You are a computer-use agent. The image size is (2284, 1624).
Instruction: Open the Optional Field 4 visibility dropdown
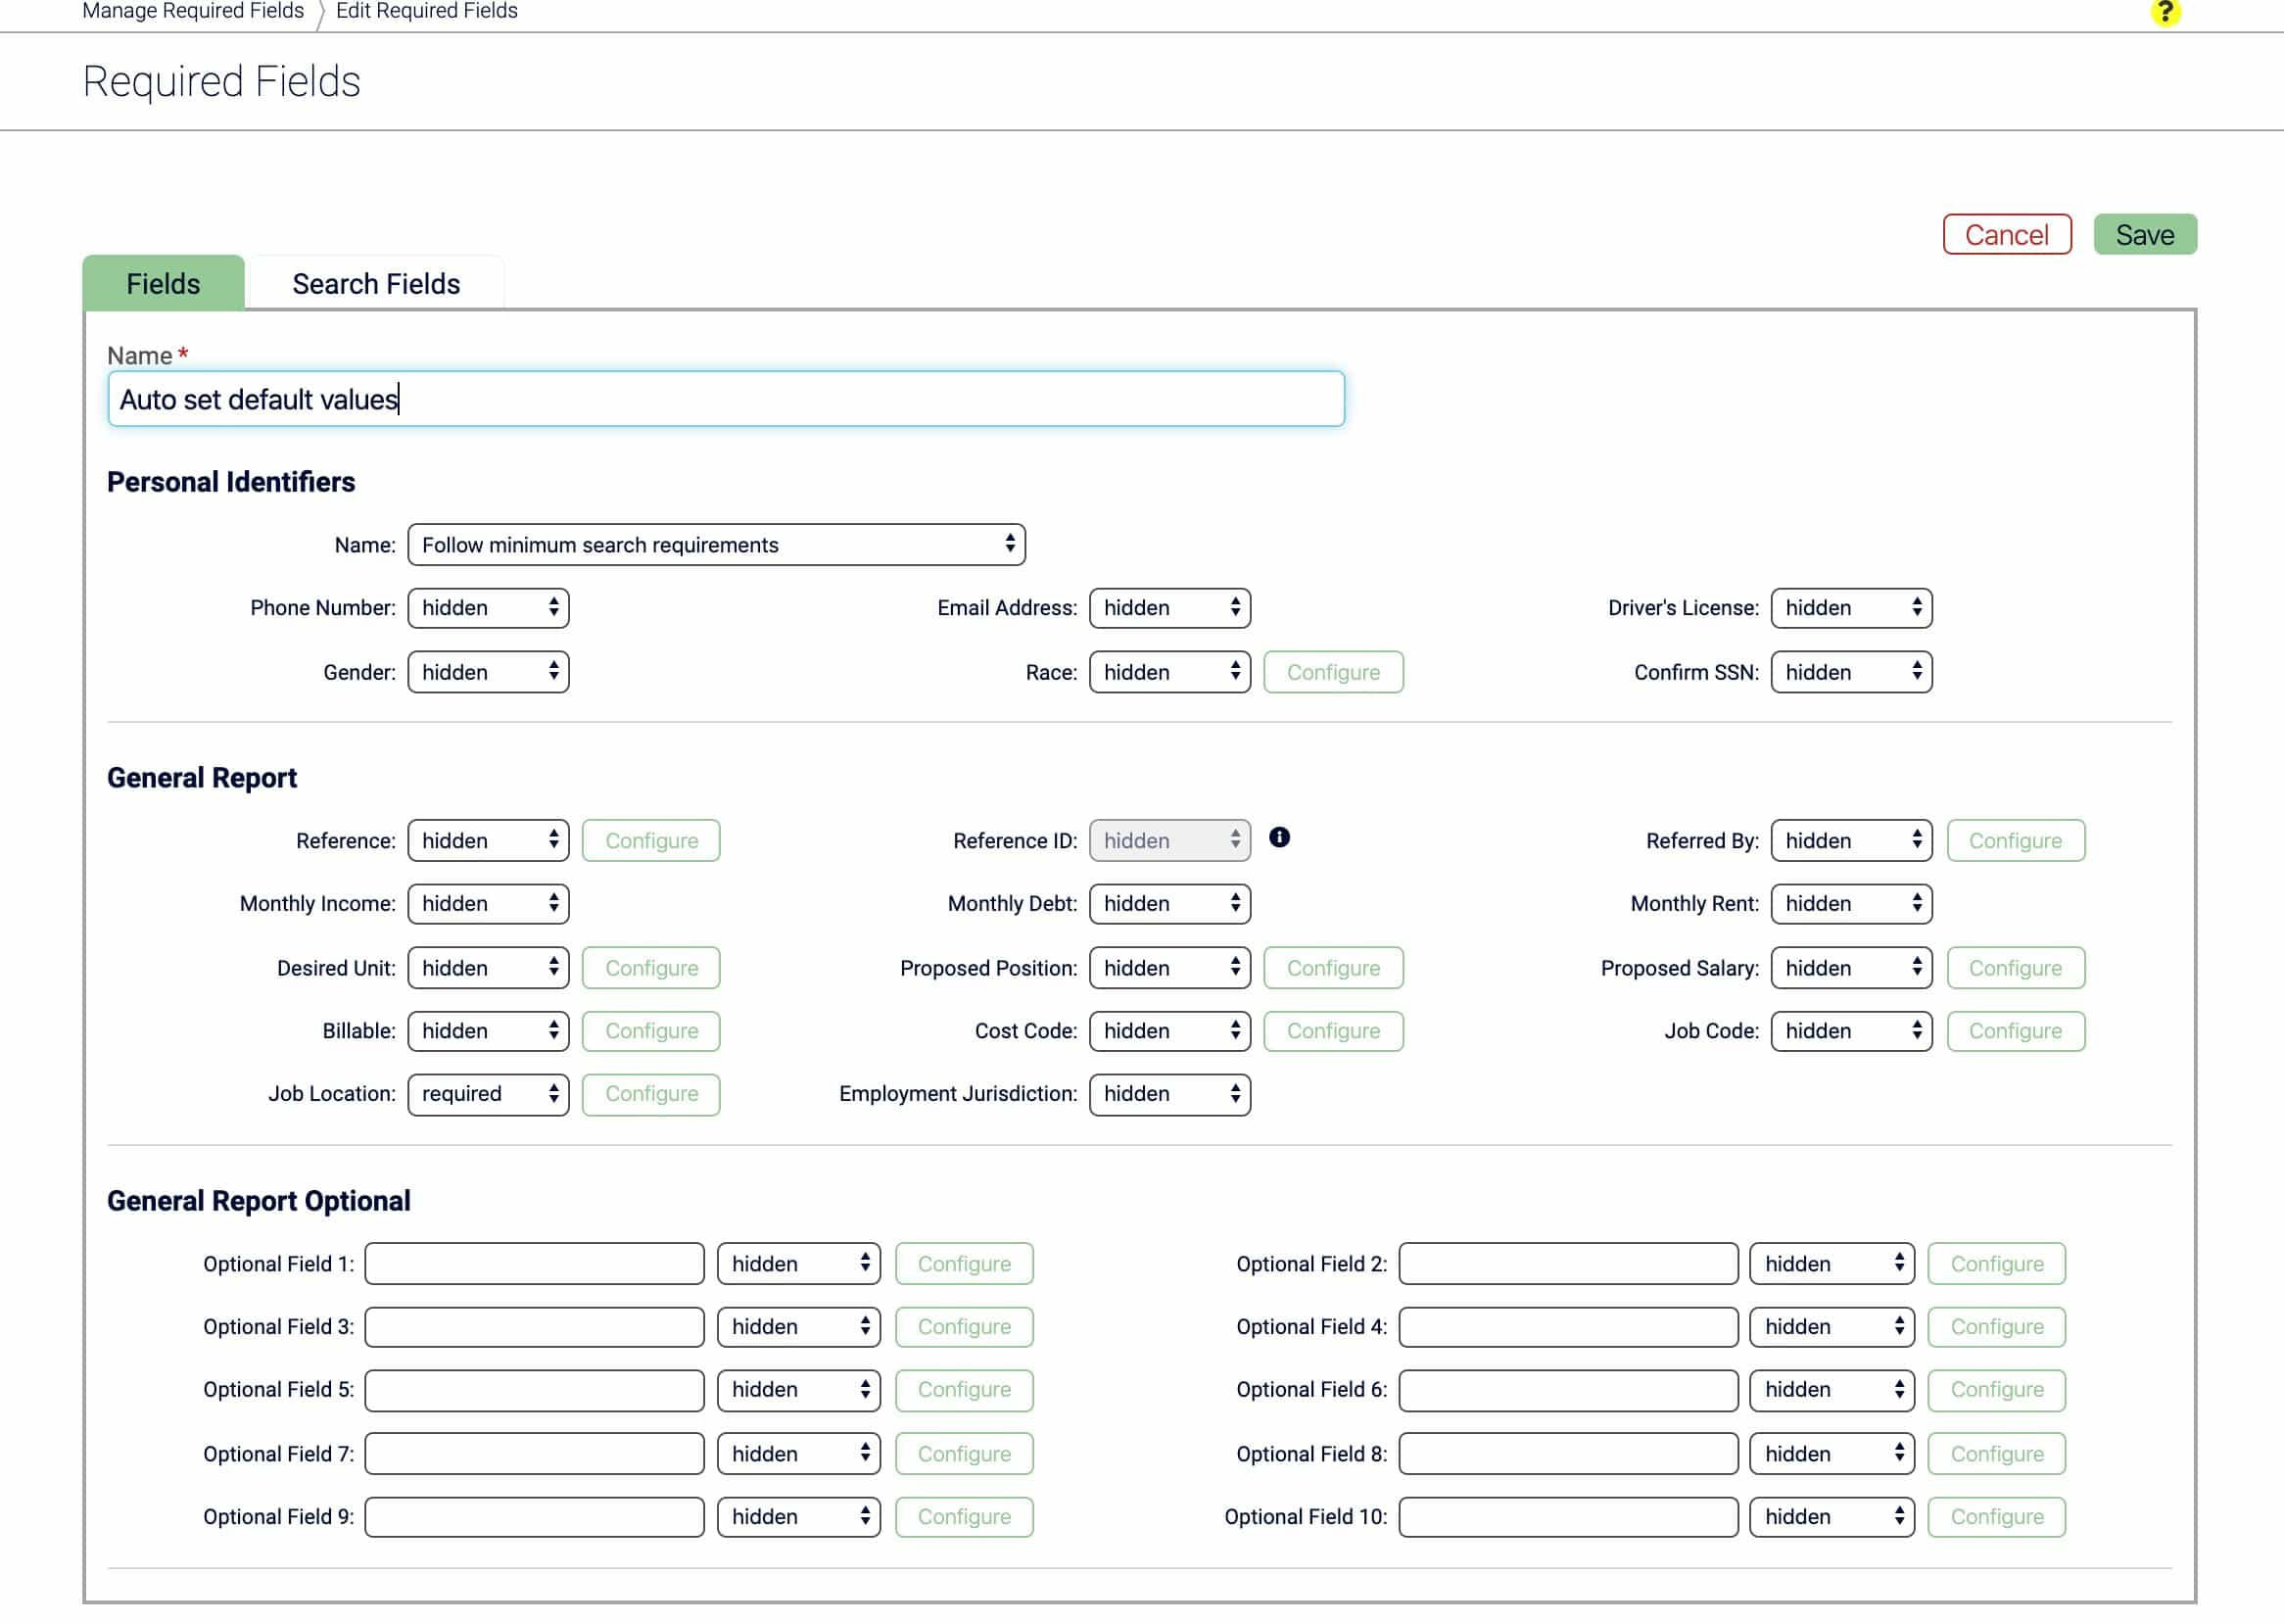1832,1326
